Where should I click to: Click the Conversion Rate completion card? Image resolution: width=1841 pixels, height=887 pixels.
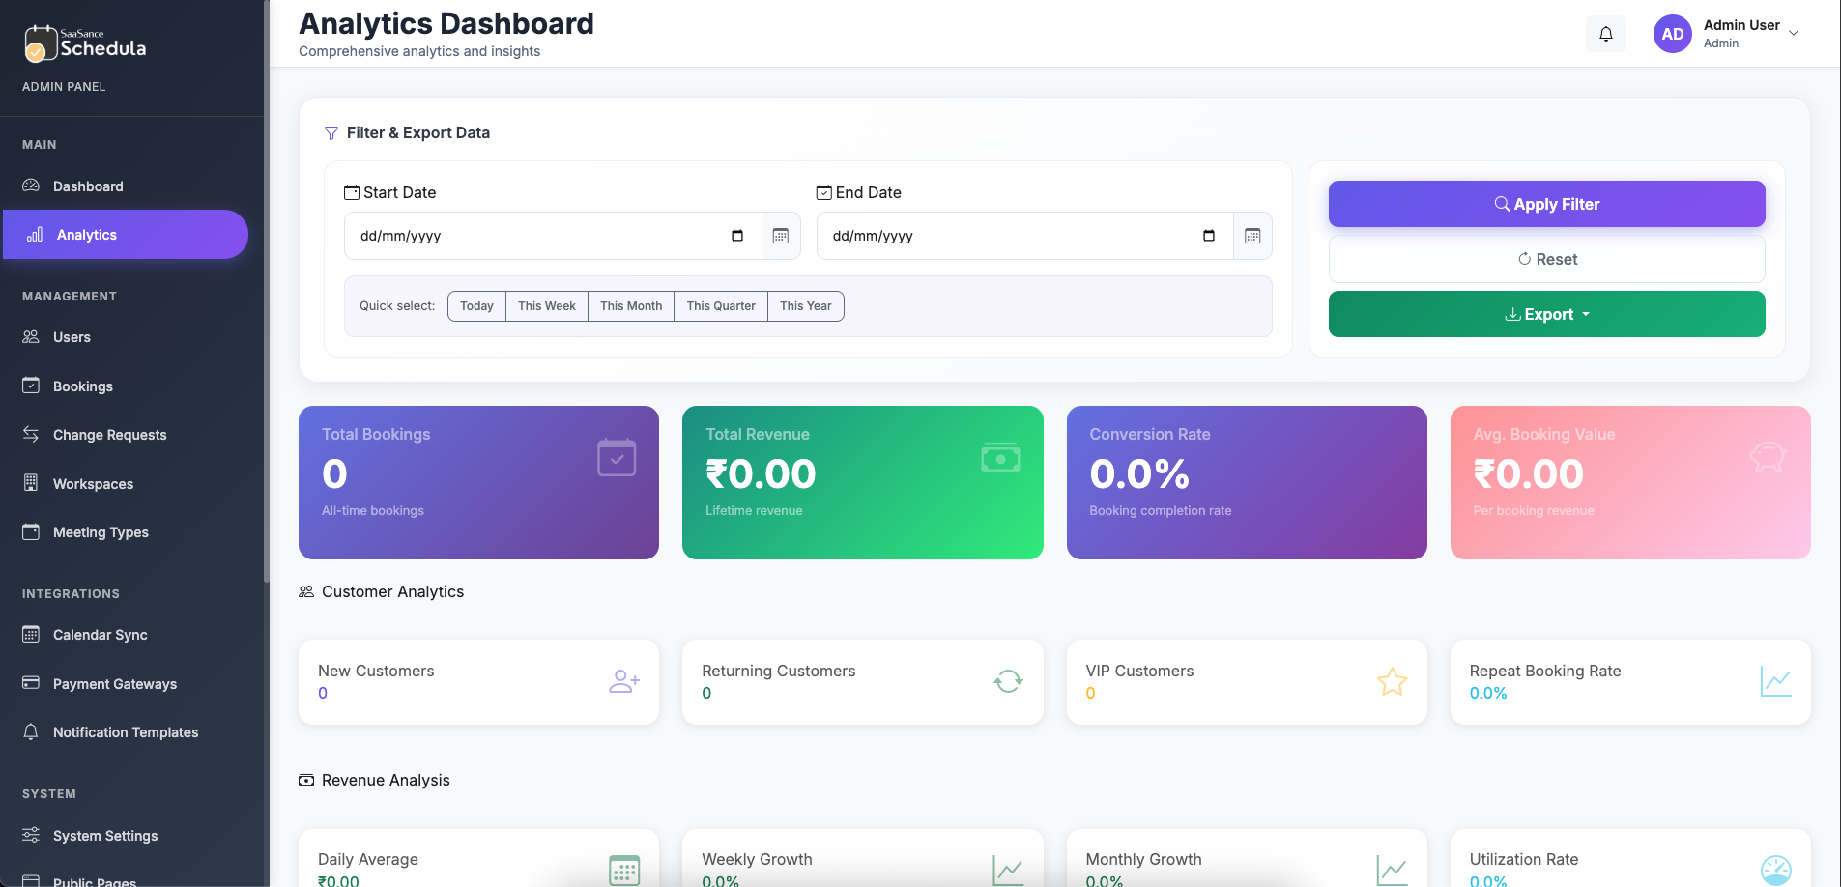1246,482
